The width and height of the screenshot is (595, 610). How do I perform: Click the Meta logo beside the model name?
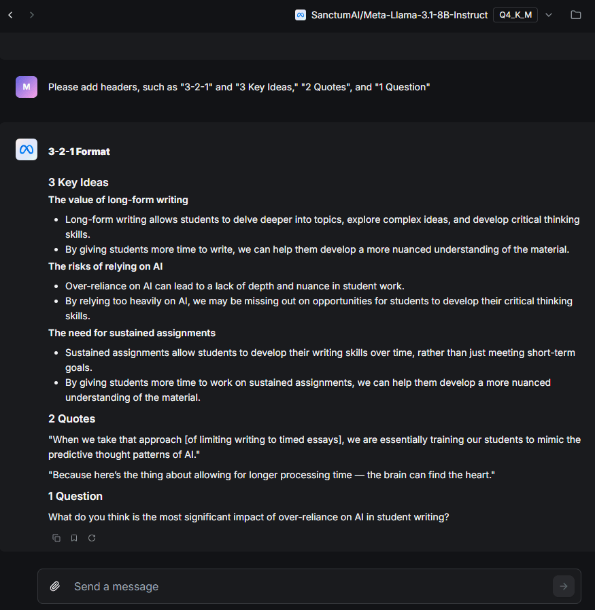click(x=301, y=15)
